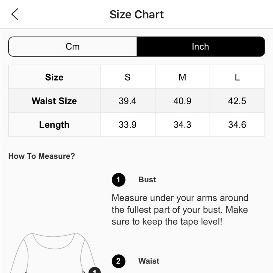The width and height of the screenshot is (273, 273).
Task: Select the M size column header
Action: click(x=182, y=77)
